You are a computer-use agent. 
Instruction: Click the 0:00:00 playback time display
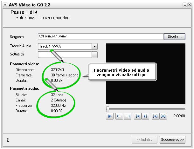(179, 116)
